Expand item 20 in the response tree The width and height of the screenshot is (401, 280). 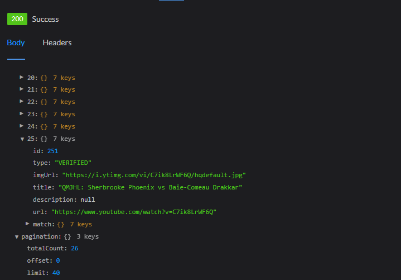coord(22,77)
